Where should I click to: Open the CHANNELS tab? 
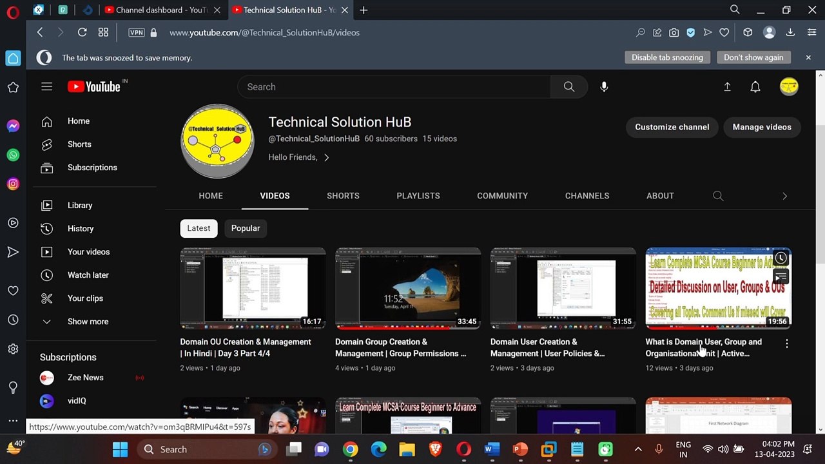coord(587,196)
